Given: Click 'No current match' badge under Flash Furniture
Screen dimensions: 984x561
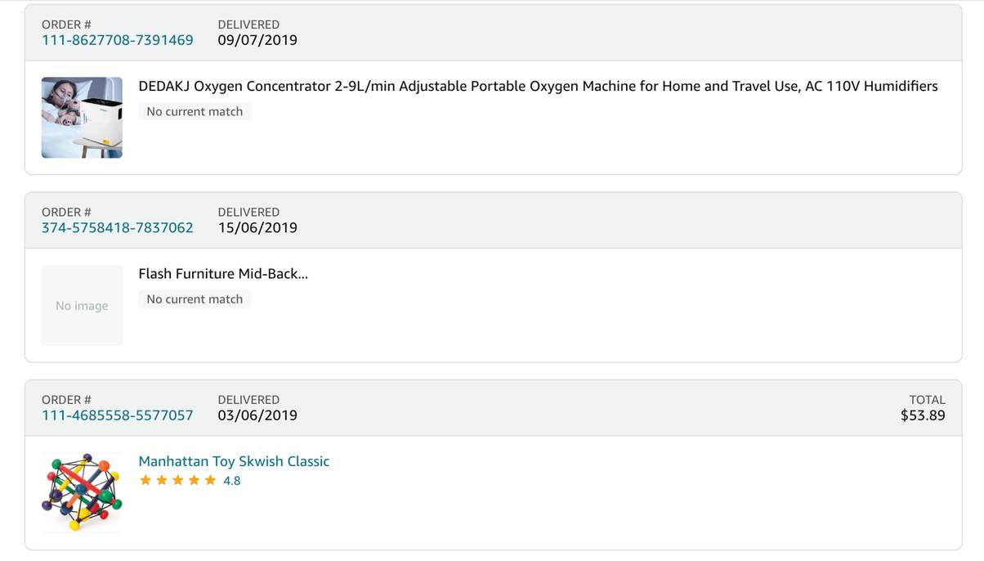Looking at the screenshot, I should point(195,299).
